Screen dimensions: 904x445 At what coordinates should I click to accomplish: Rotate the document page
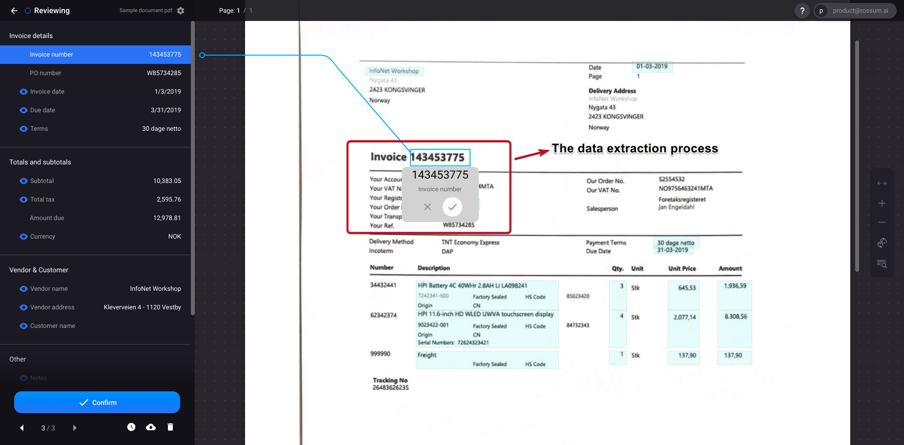tap(882, 243)
